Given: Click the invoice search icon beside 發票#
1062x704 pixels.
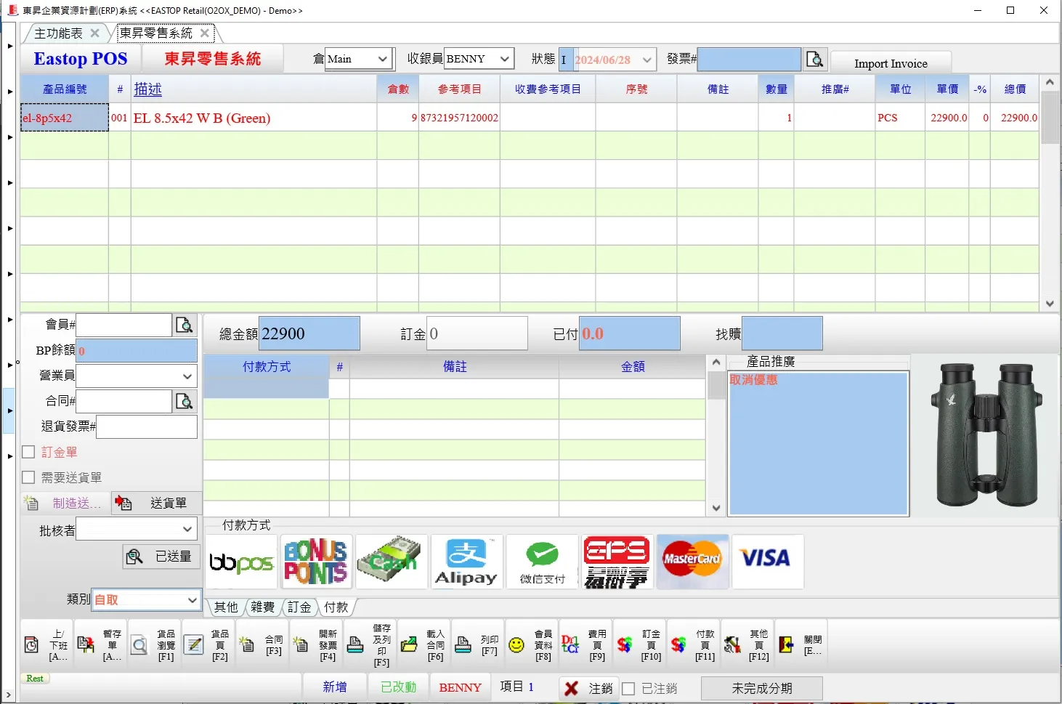Looking at the screenshot, I should tap(815, 60).
